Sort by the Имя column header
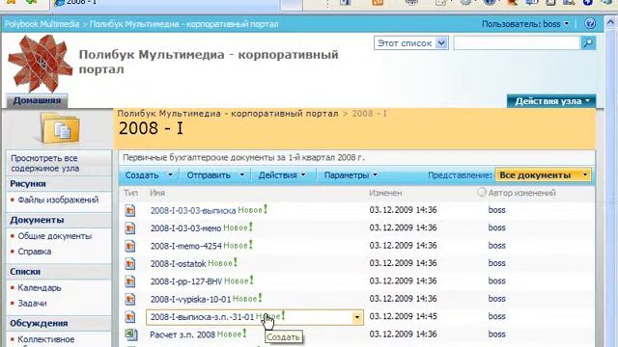The height and width of the screenshot is (347, 618). coord(157,193)
